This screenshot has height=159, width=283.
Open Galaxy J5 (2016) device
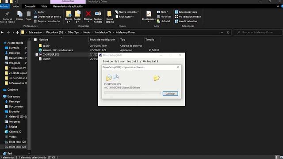pos(18,117)
